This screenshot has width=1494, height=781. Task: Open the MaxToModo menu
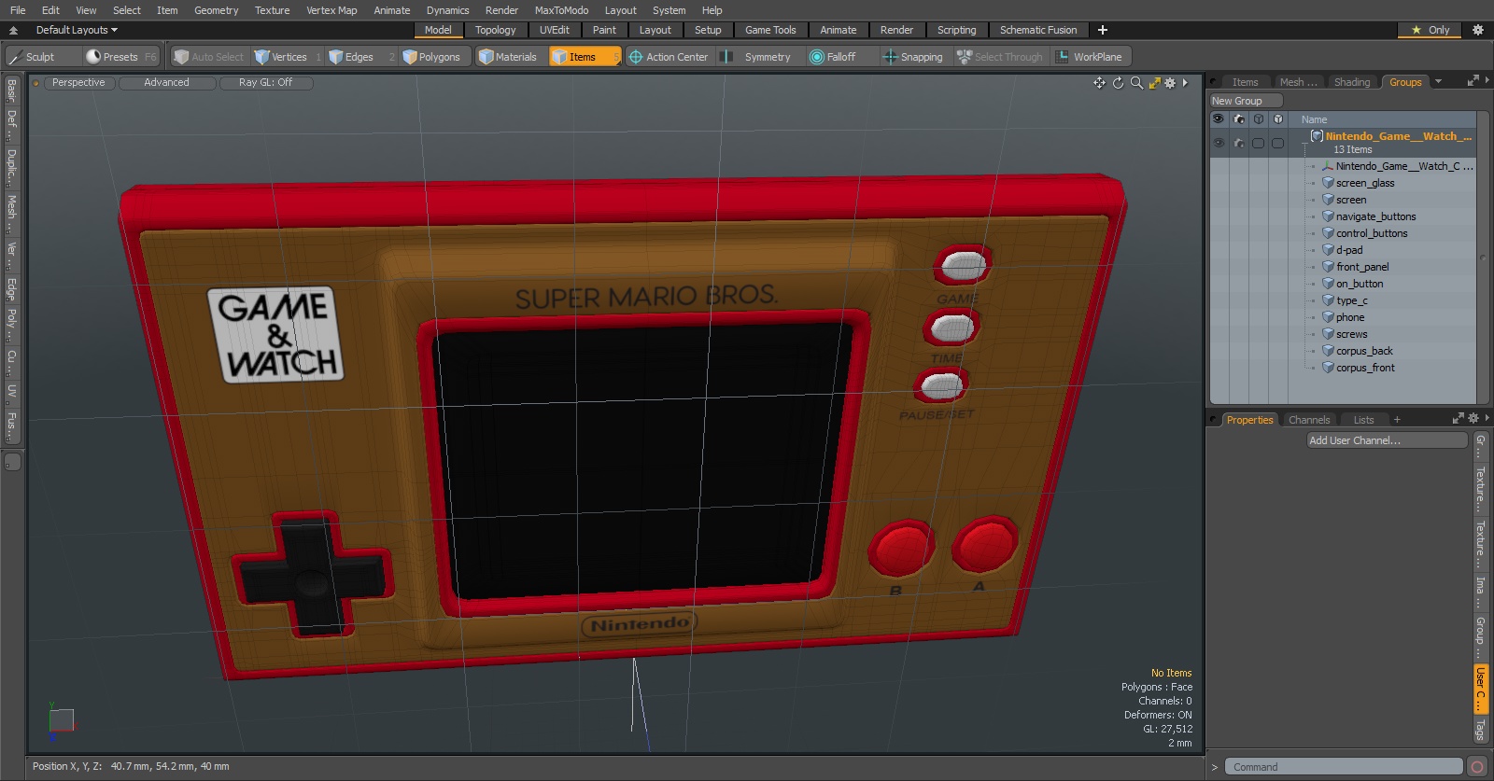[x=561, y=10]
